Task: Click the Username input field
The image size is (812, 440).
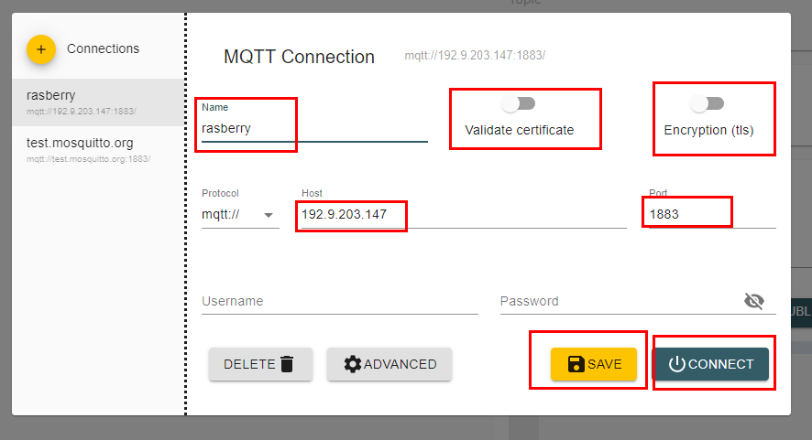Action: [340, 301]
